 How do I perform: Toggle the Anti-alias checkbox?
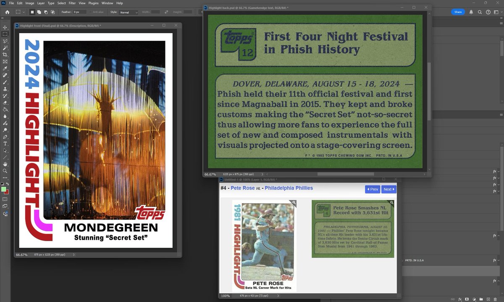click(90, 12)
